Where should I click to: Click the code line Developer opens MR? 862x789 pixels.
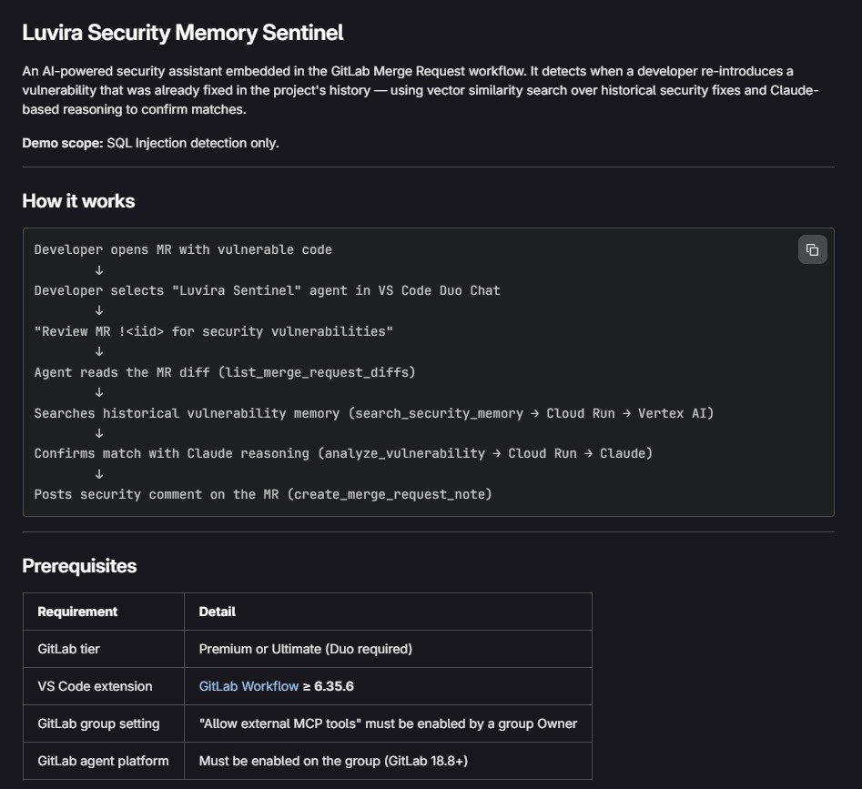183,249
